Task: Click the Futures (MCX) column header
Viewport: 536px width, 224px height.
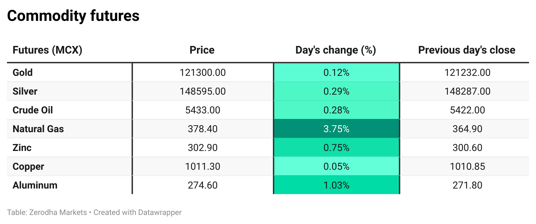Action: tap(47, 50)
